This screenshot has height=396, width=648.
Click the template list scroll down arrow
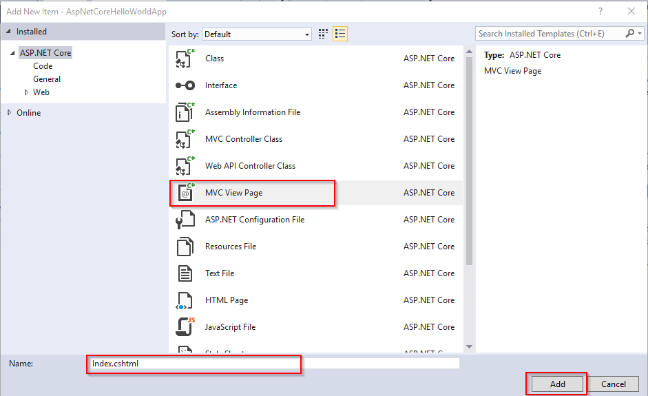(x=469, y=347)
